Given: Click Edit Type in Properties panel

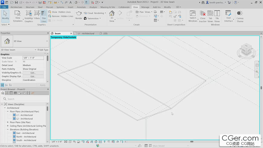Looking at the screenshot, I should click(42, 50).
